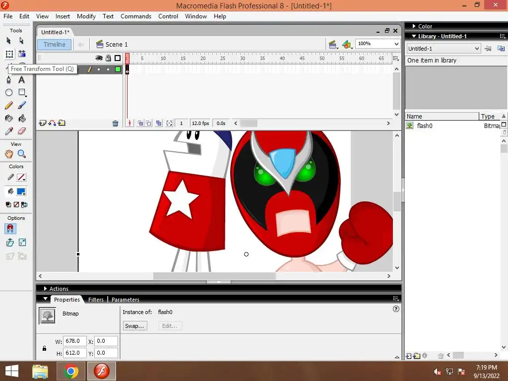Click the width field showing 678.0
Viewport: 508px width, 381px height.
click(74, 341)
